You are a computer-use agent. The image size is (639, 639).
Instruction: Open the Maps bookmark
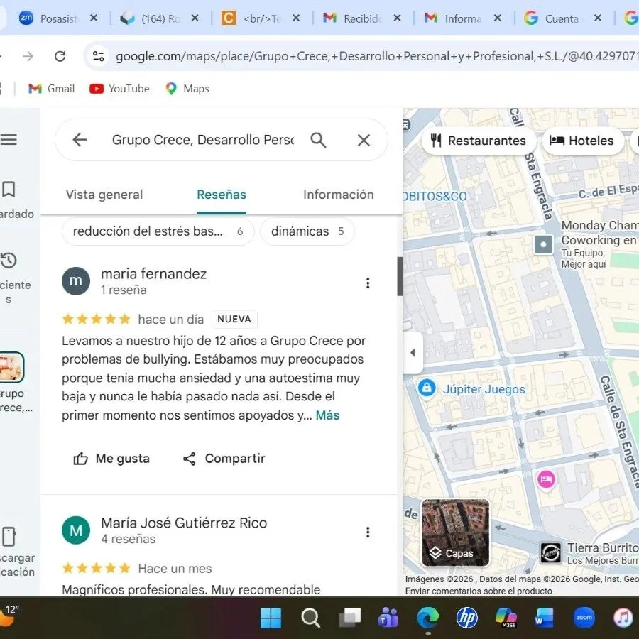tap(187, 89)
